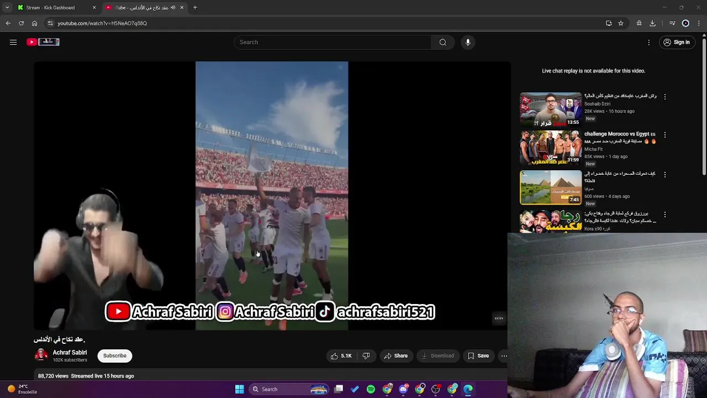Open the weather widget showing 24°C
This screenshot has width=707, height=398.
tap(22, 389)
